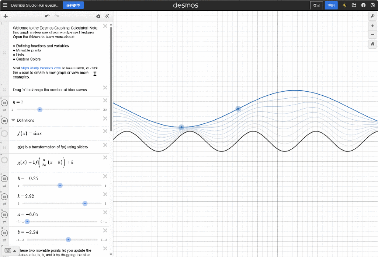This screenshot has width=378, height=257.
Task: Open the share graph icon
Action: [x=354, y=6]
